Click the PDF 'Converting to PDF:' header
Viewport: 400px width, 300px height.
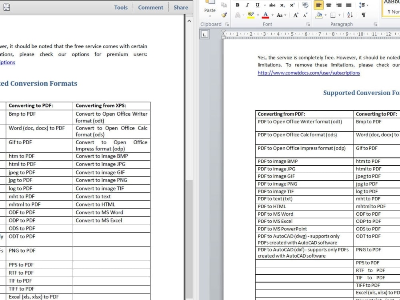pos(40,106)
